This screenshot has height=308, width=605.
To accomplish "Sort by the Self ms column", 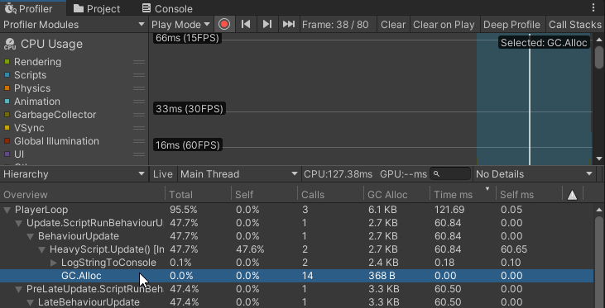I will 530,195.
